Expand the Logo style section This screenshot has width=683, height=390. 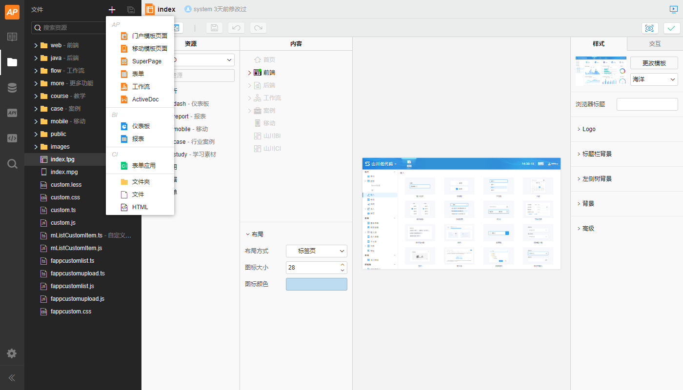[x=588, y=129]
